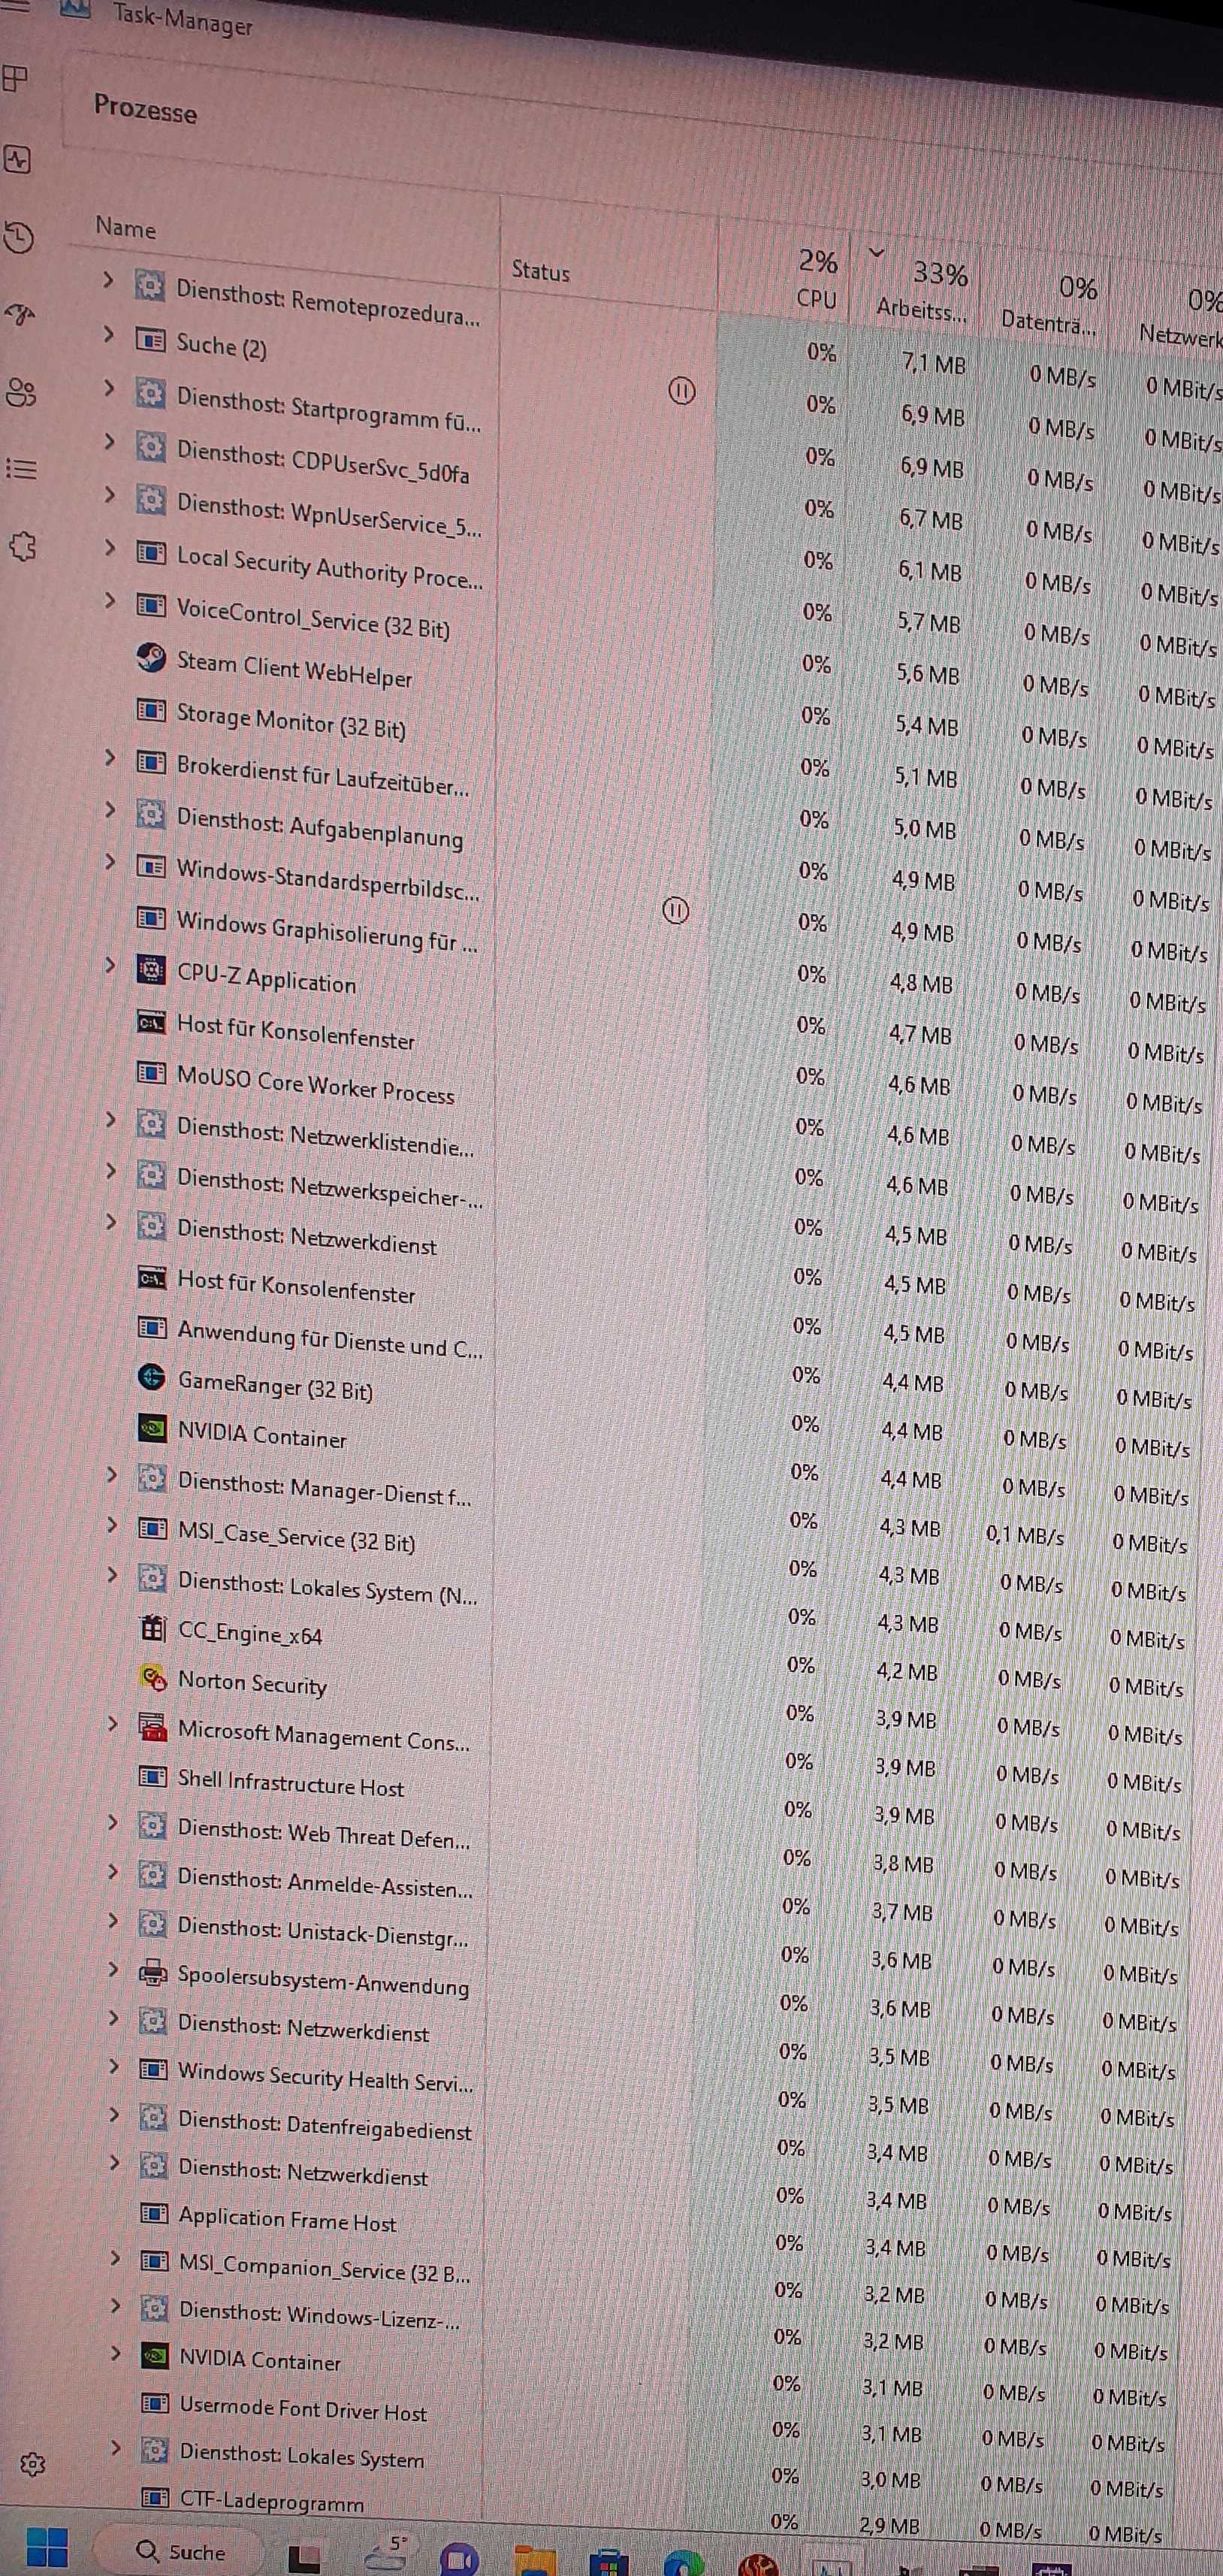Select the Diensthost: Unistack-Dienstgr... process

322,1931
